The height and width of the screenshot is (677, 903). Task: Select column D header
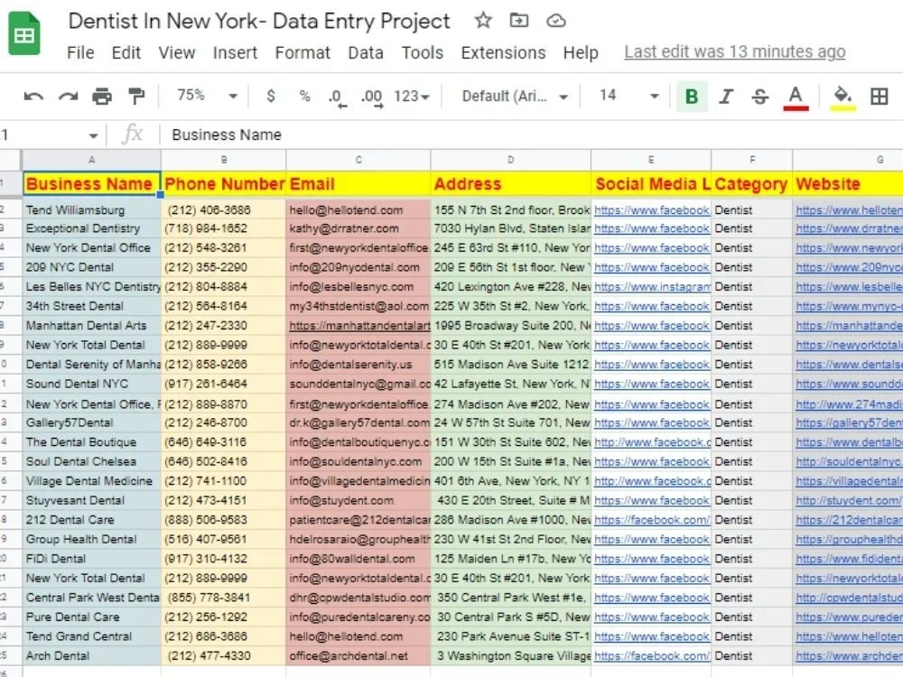pyautogui.click(x=510, y=160)
